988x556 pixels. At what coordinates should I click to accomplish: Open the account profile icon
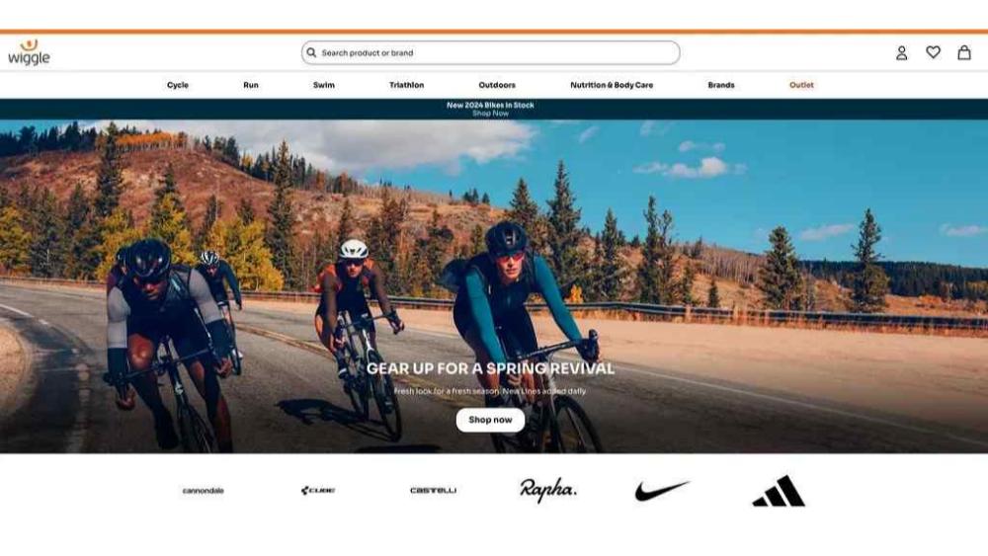pos(902,53)
